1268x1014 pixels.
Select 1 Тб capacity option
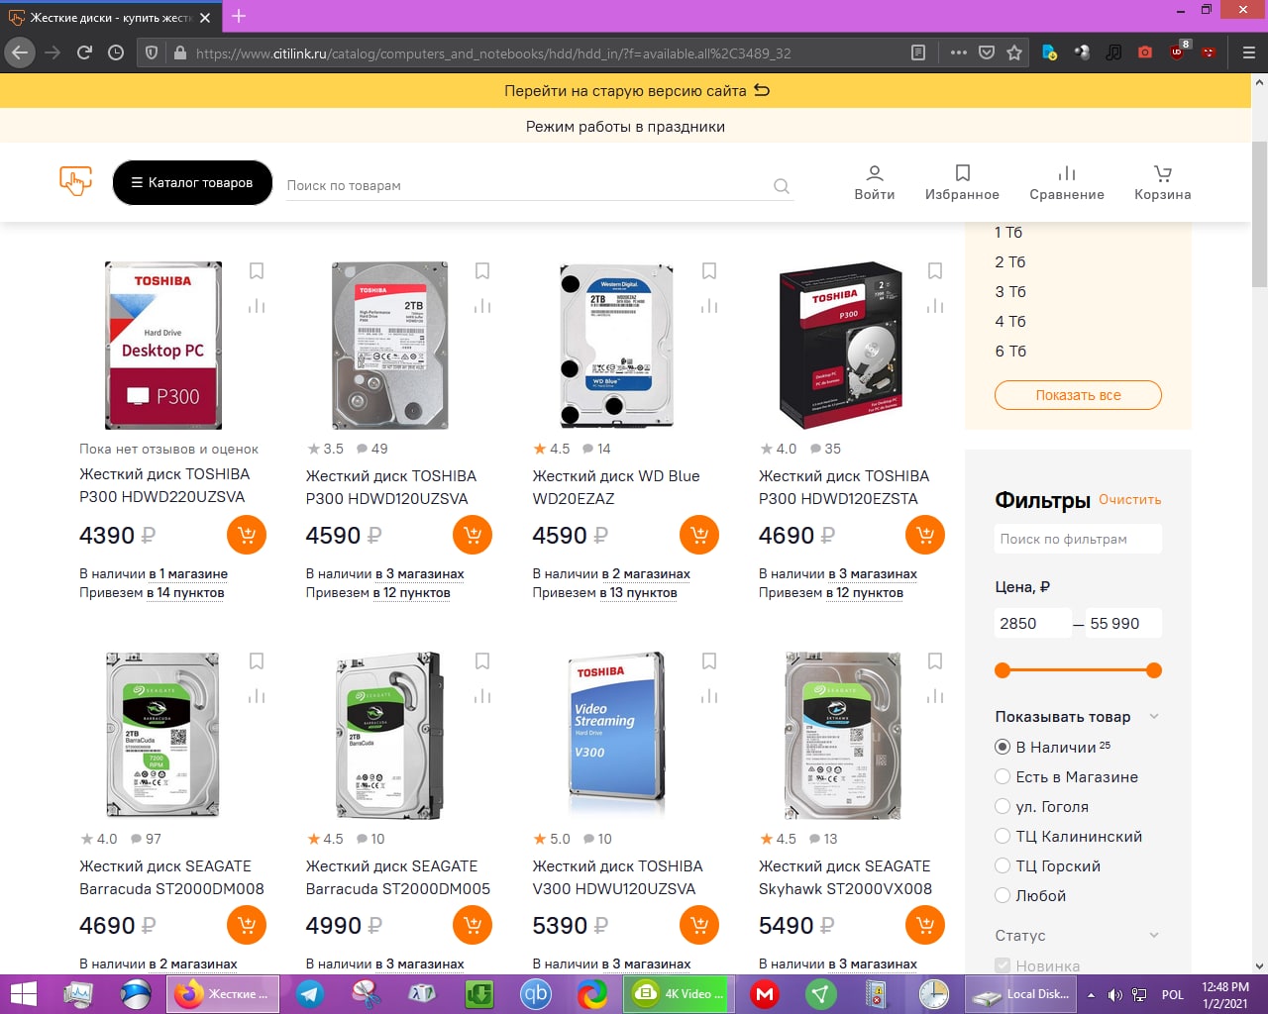(x=1008, y=233)
